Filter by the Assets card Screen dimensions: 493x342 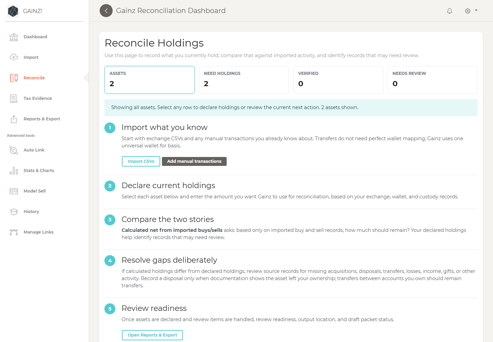click(x=150, y=80)
